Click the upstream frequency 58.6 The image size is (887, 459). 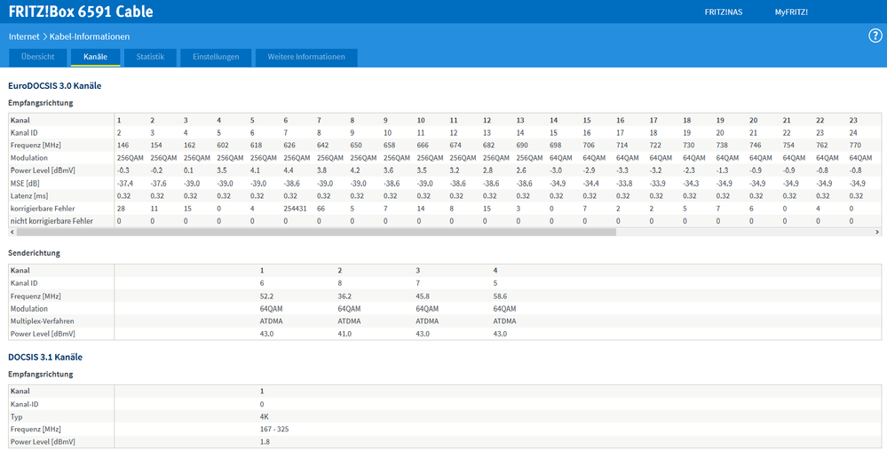(x=500, y=296)
